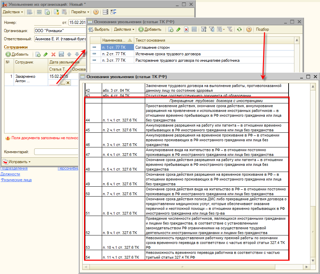Click the red X delete icon in the Сотрудники toolbar
This screenshot has height=274, width=320.
[53, 54]
